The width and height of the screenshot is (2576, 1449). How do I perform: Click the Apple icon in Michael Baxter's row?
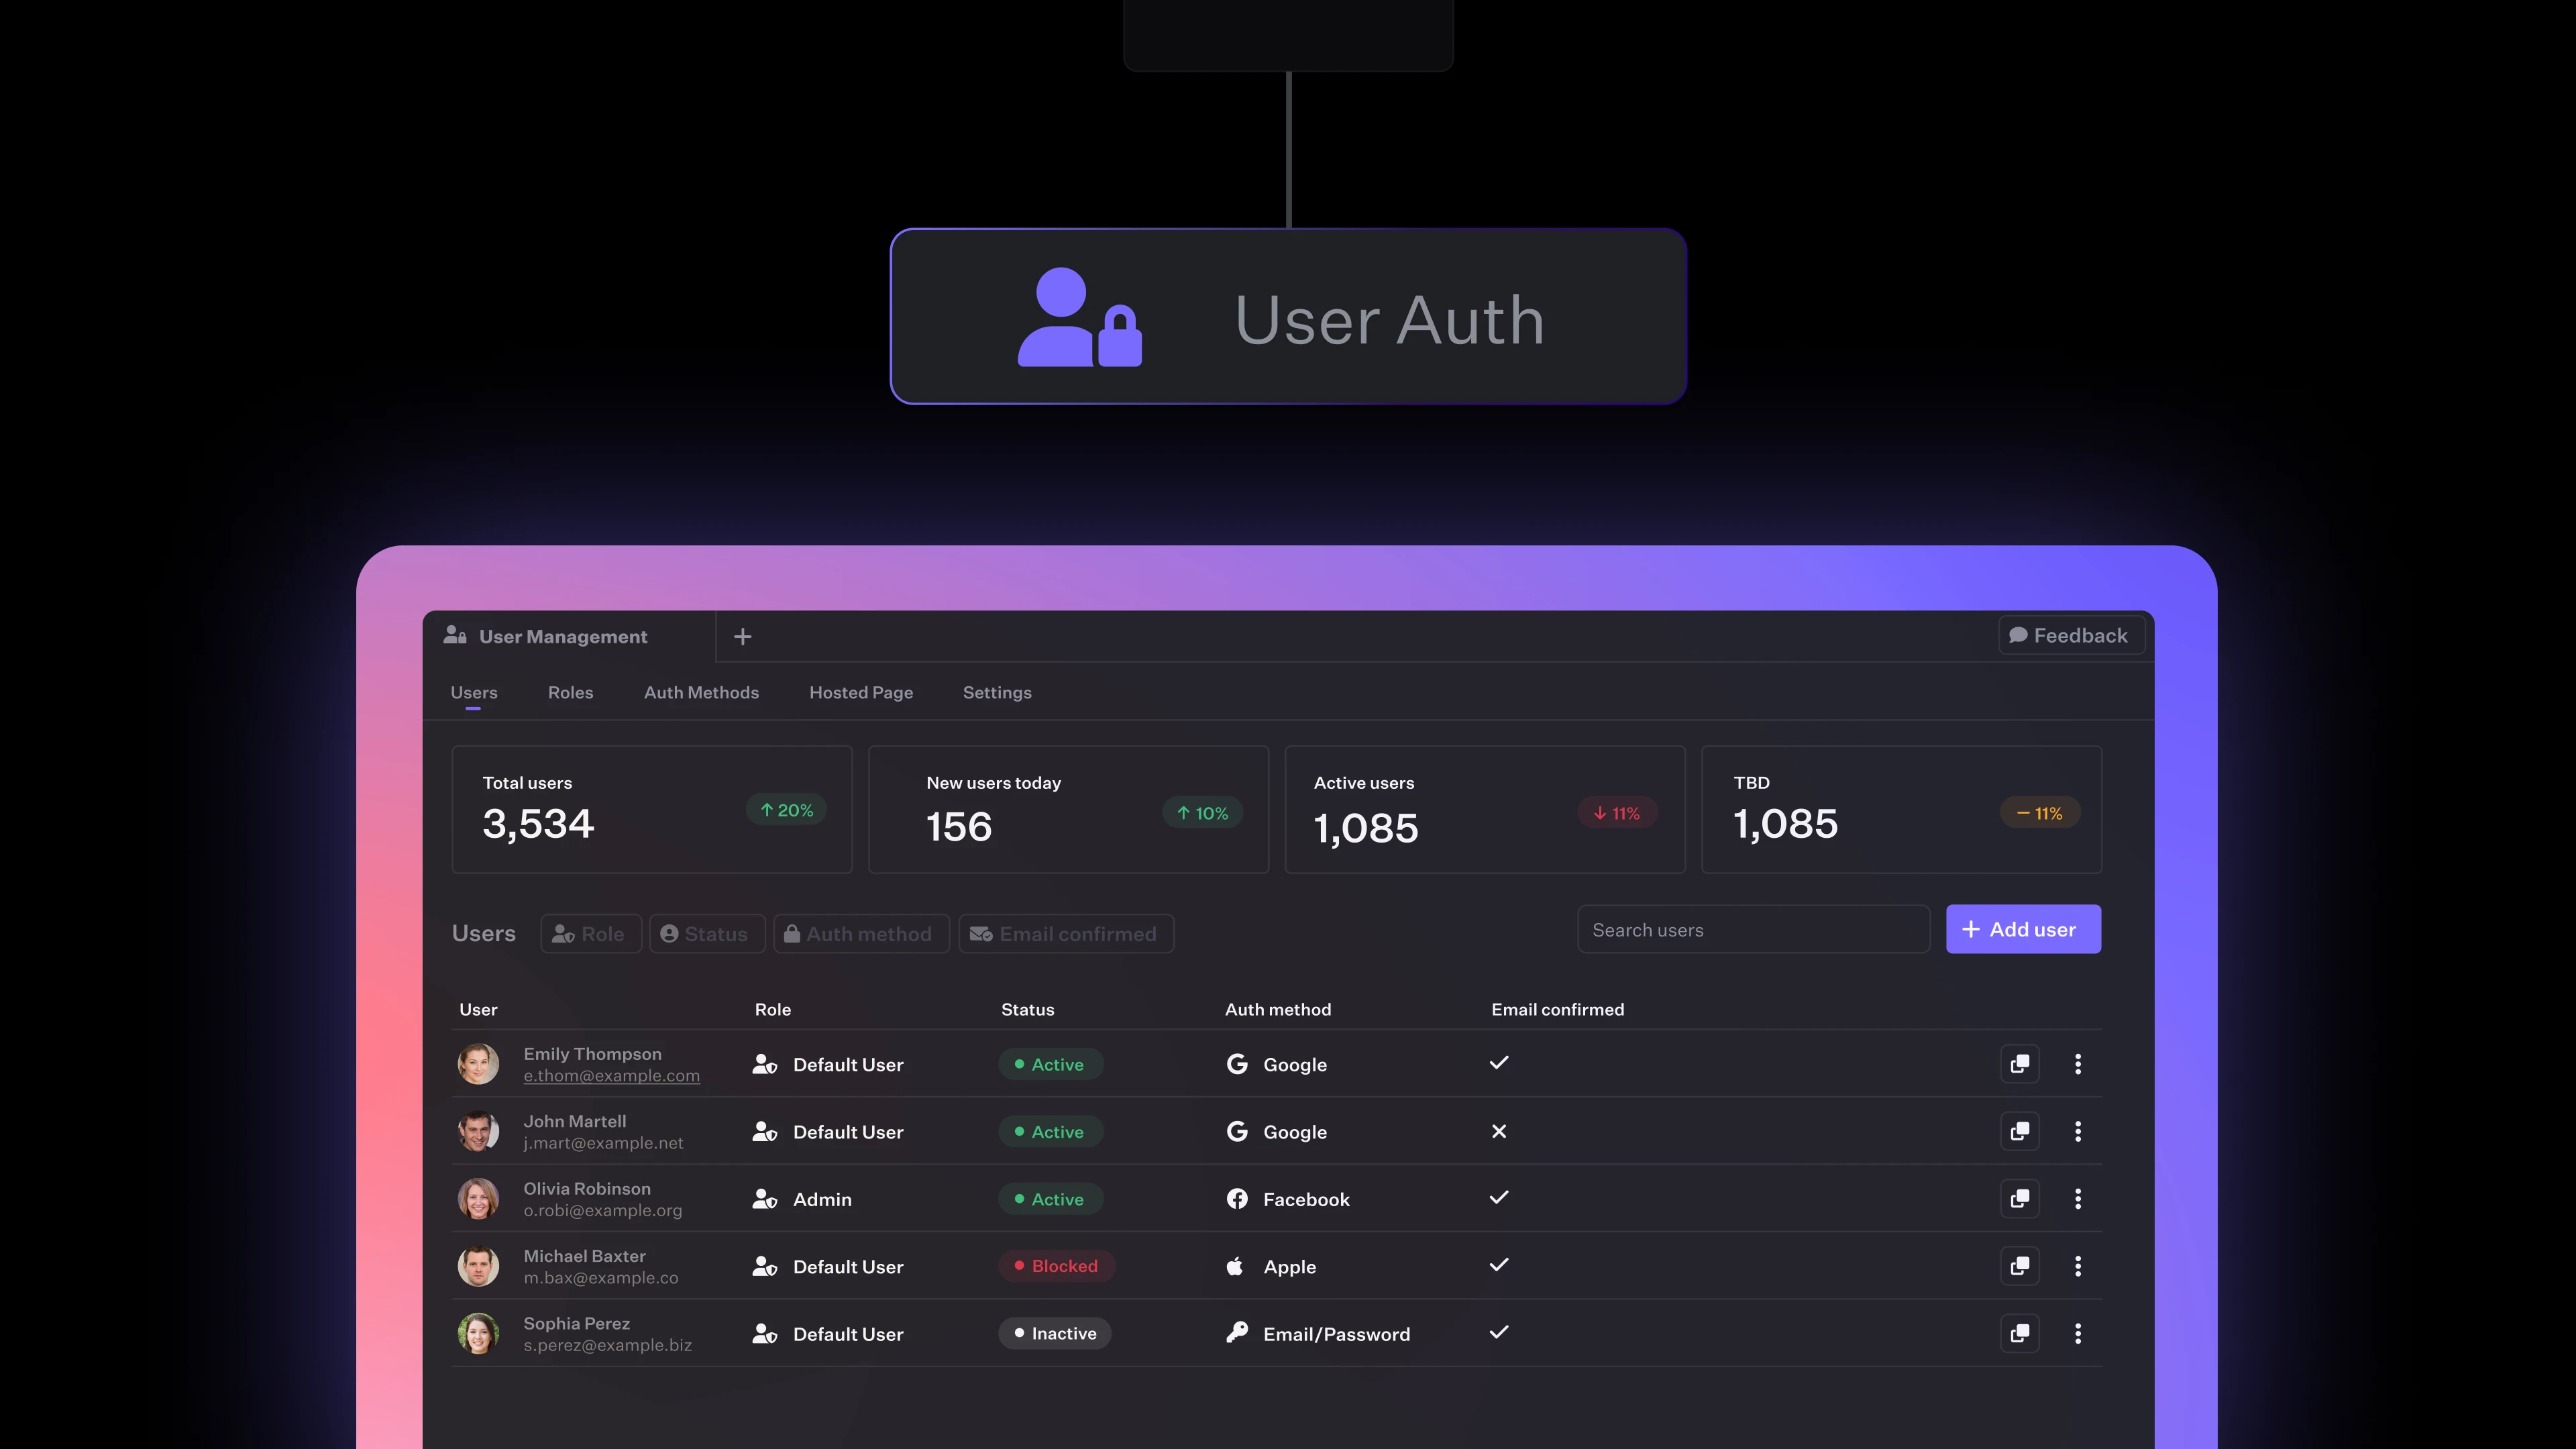click(1235, 1266)
